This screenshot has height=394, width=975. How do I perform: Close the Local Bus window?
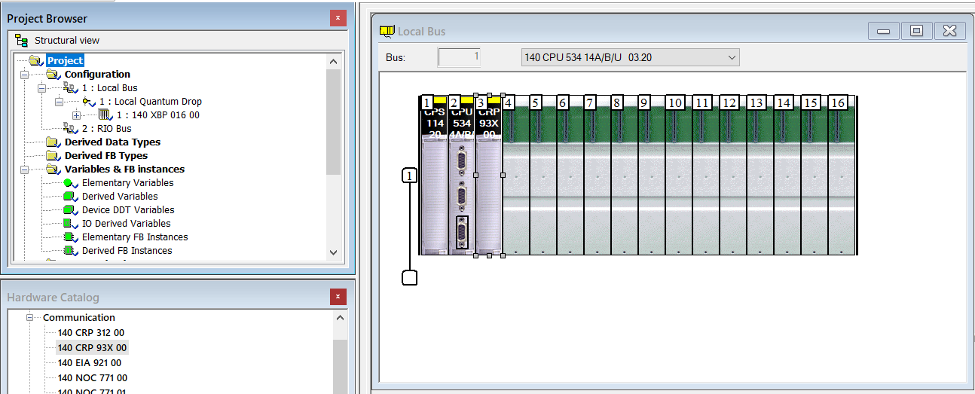(x=949, y=31)
